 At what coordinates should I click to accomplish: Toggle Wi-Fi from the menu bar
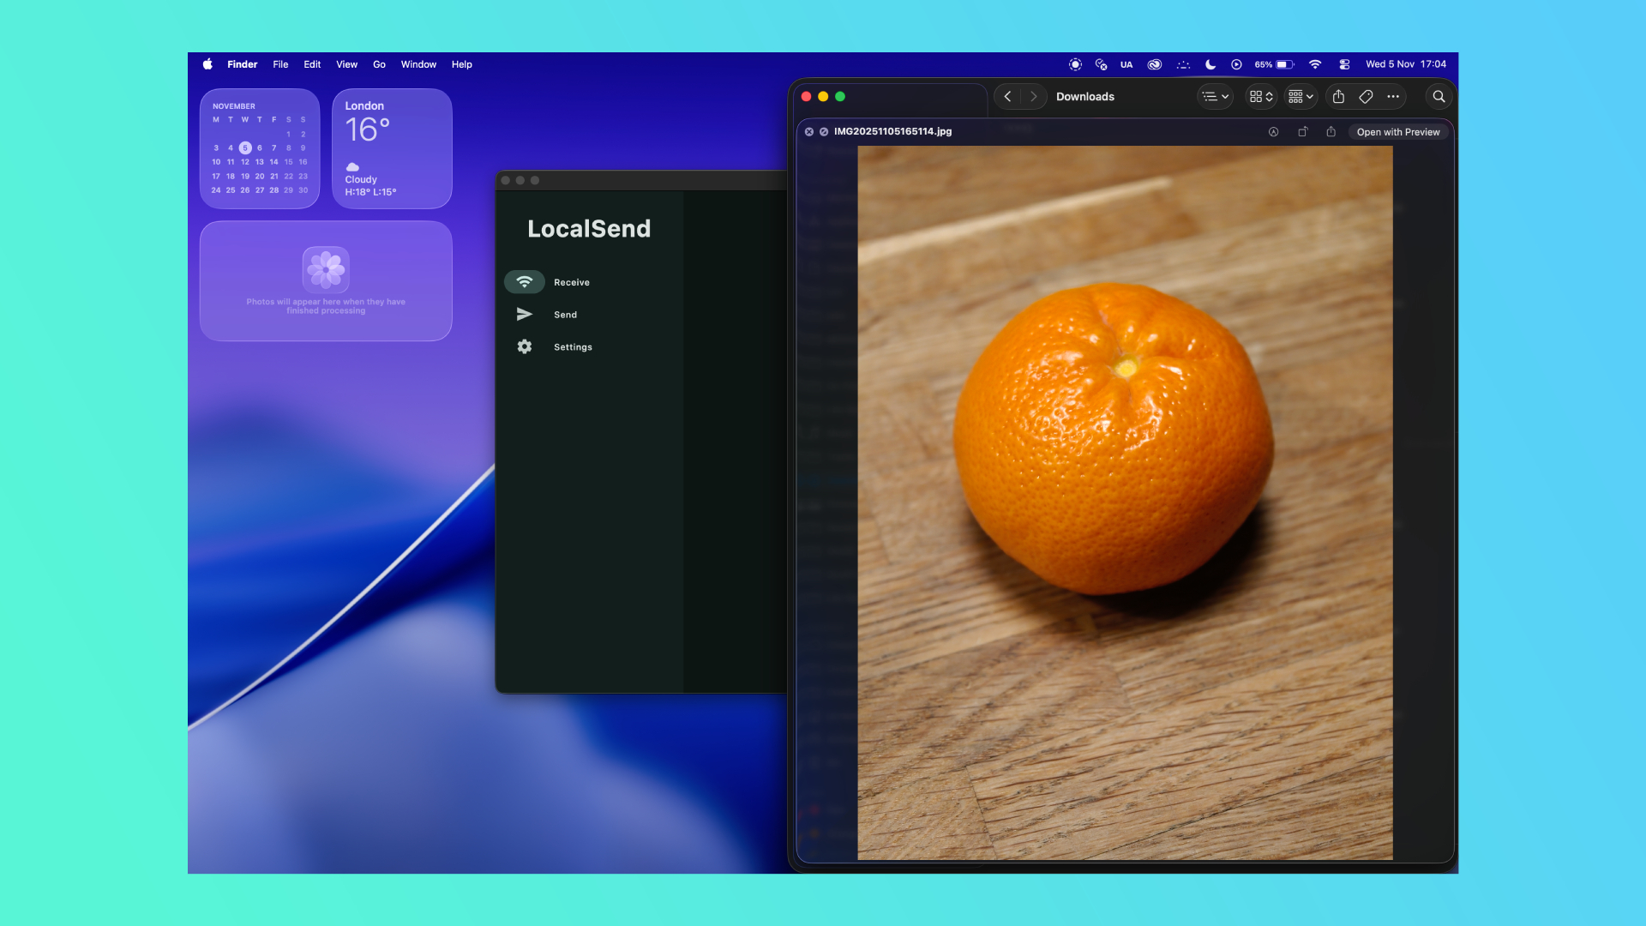coord(1315,64)
